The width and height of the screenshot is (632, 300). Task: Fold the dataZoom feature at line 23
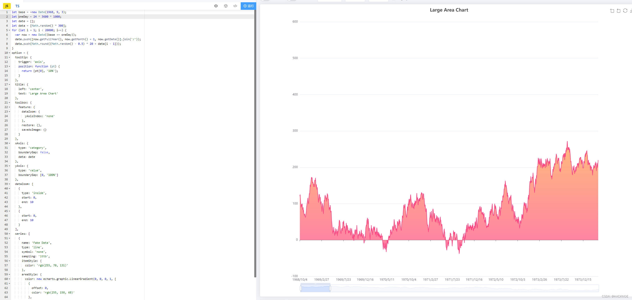pyautogui.click(x=10, y=112)
